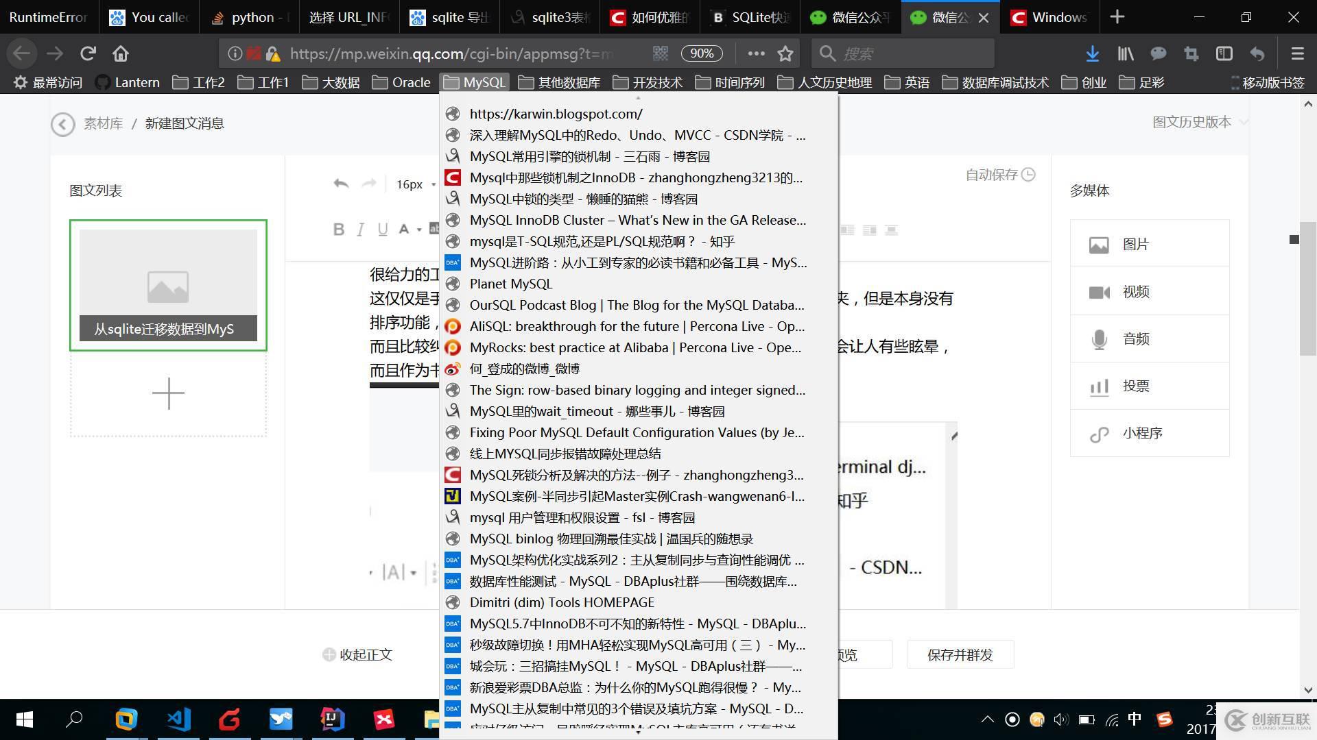Open the 最常访问 bookmarks menu
The height and width of the screenshot is (740, 1317).
coord(47,82)
